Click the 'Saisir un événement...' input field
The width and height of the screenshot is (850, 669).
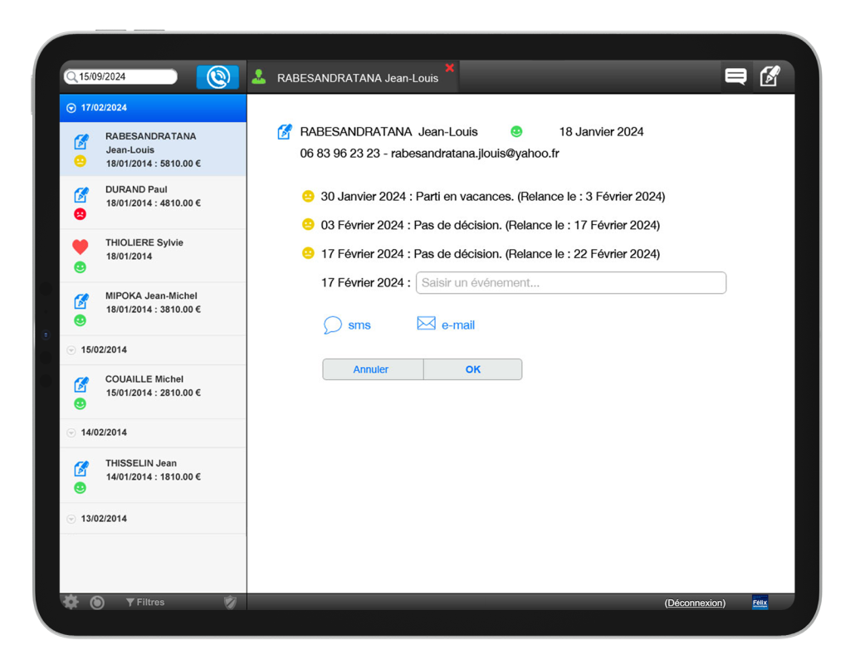click(571, 282)
